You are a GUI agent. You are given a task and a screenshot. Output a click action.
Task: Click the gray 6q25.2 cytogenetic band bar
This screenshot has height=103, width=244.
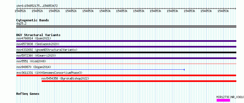click(126, 27)
